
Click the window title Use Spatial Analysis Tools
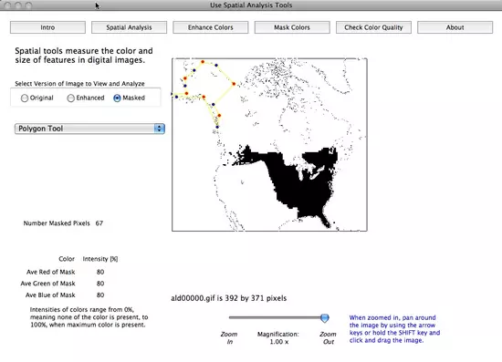click(251, 5)
